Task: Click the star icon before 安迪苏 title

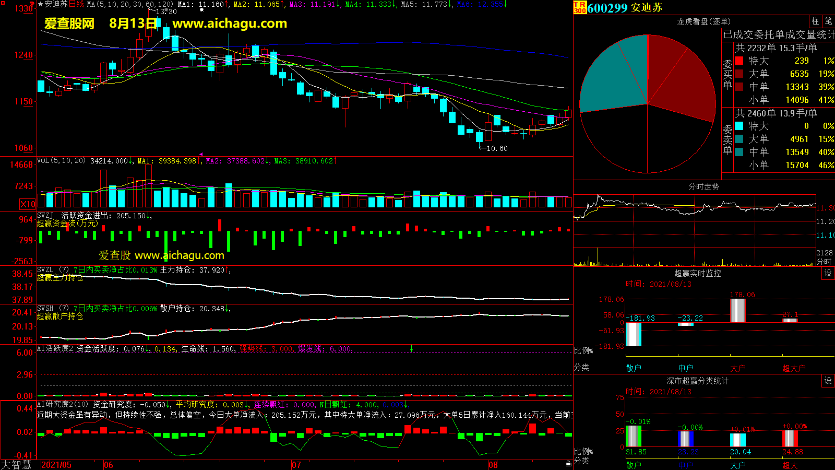Action: 41,4
